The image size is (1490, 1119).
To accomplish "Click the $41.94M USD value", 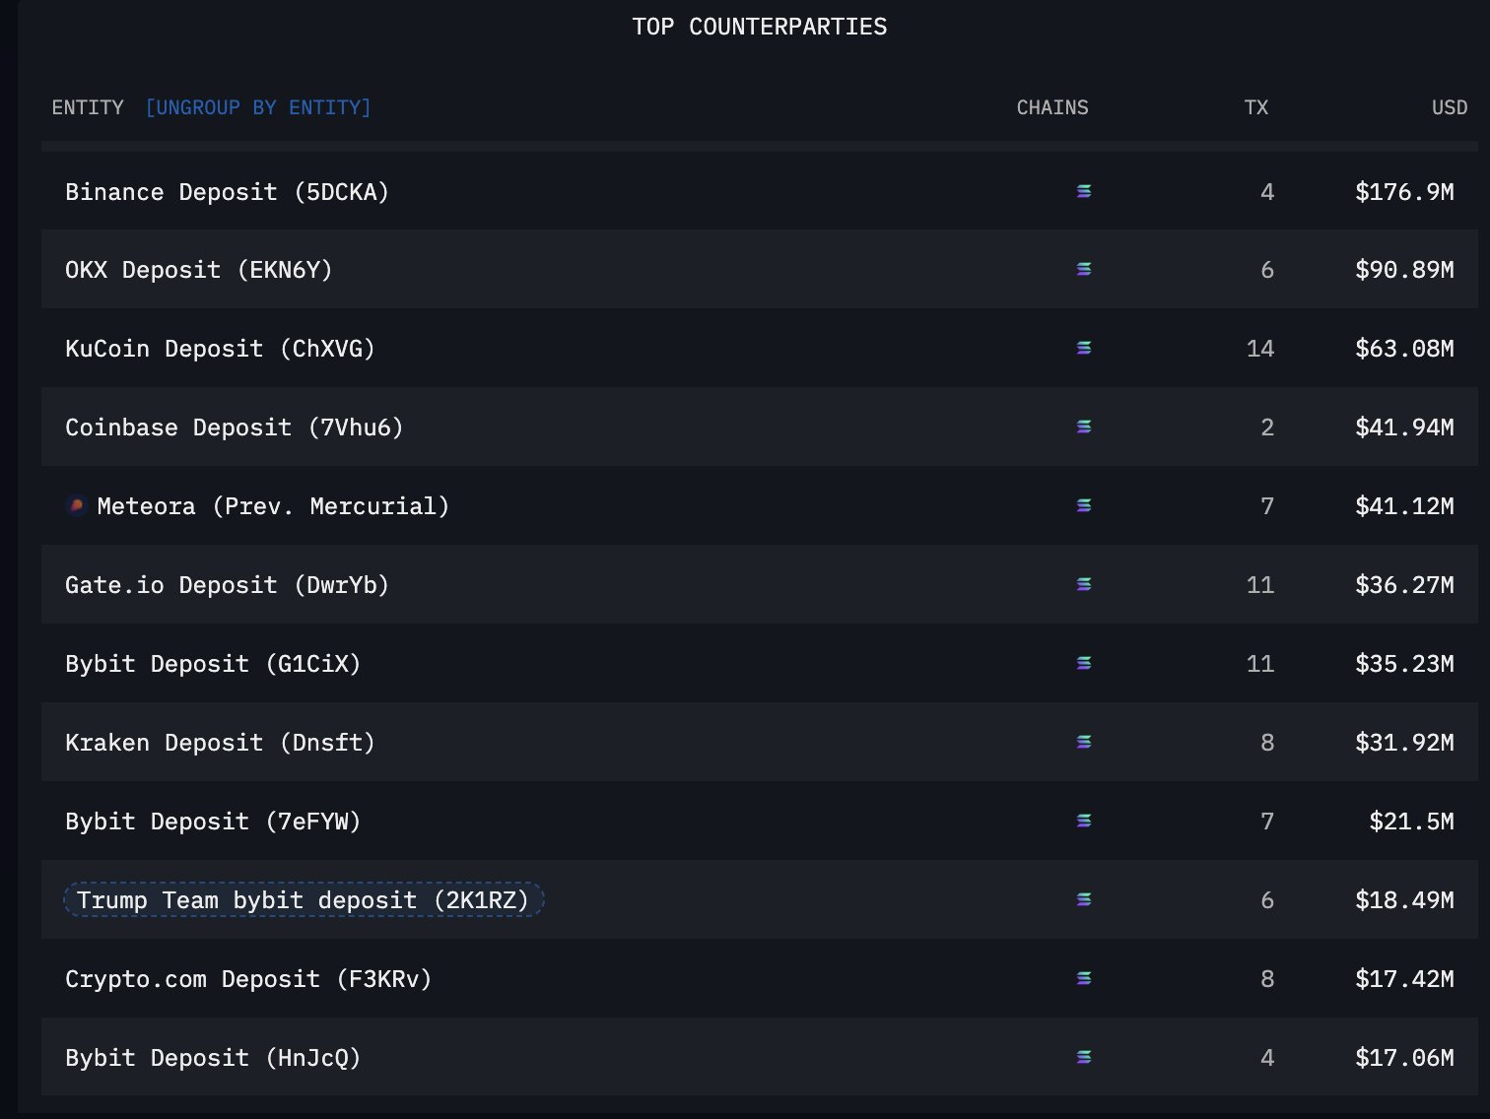I will (1404, 428).
